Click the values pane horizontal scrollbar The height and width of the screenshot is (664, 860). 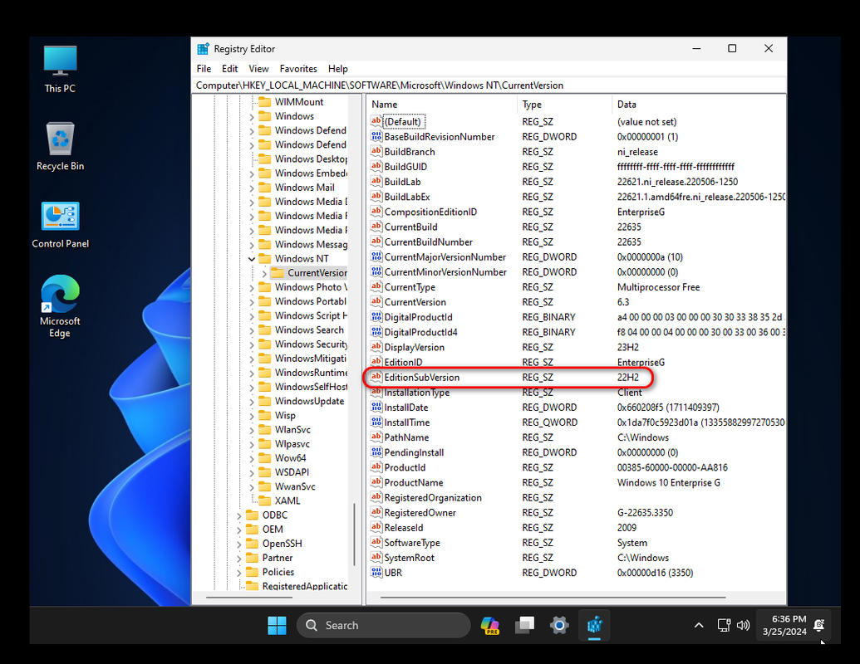click(x=553, y=597)
